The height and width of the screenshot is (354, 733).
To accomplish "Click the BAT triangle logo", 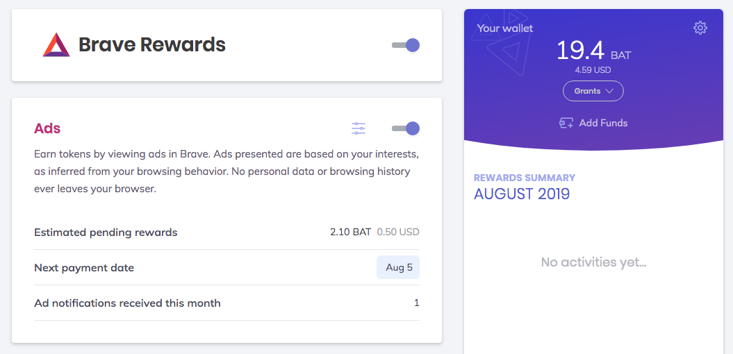I will point(56,45).
